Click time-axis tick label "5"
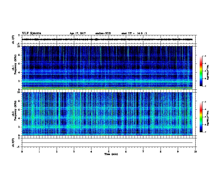This screenshot has width=220, height=170. pos(109,152)
